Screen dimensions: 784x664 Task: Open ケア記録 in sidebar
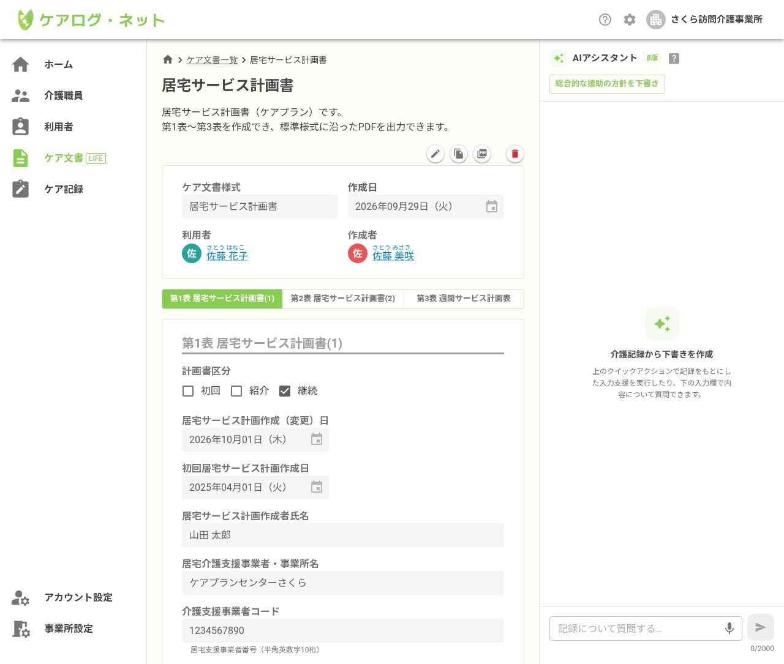(x=73, y=189)
